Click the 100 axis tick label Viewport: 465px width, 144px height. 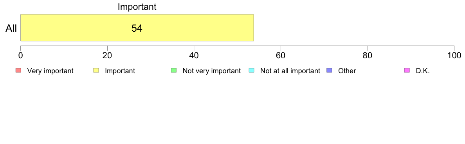click(x=454, y=55)
